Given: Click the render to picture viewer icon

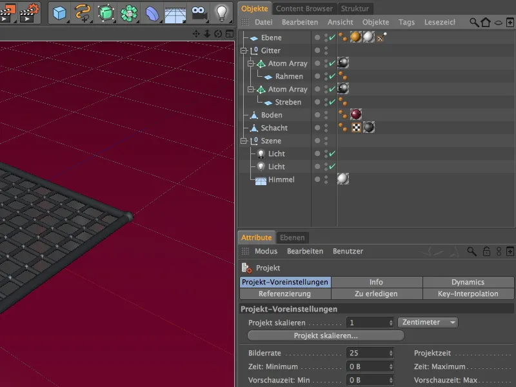Looking at the screenshot, I should click(x=8, y=13).
